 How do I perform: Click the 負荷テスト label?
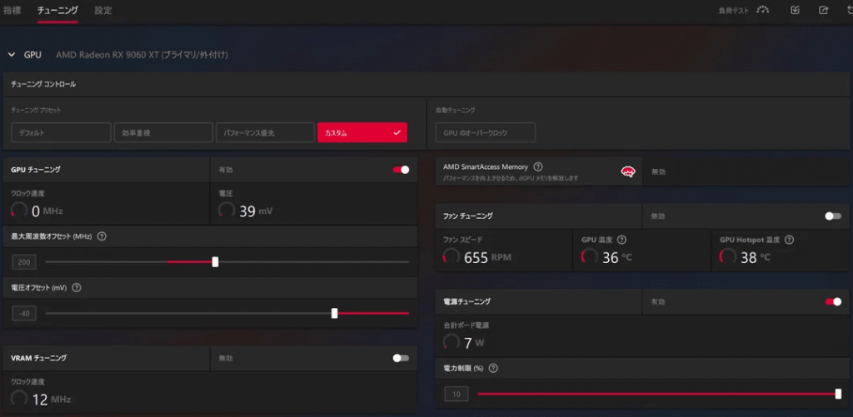[x=733, y=10]
